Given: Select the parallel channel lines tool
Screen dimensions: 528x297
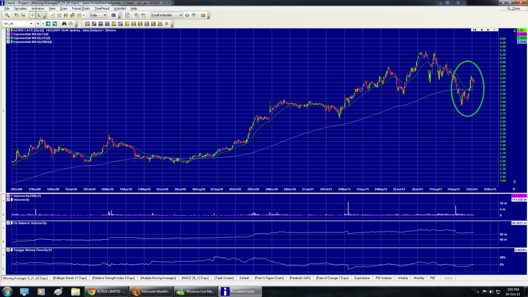Looking at the screenshot, I should (121, 24).
